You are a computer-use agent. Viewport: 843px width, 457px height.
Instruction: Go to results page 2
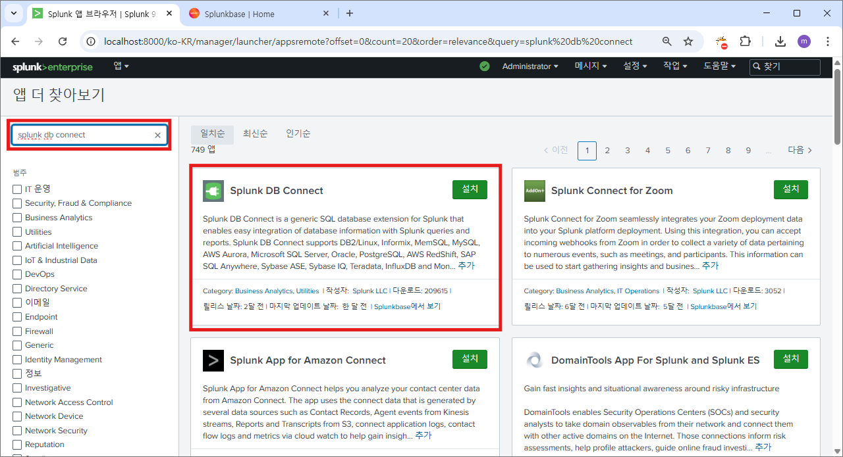(607, 151)
